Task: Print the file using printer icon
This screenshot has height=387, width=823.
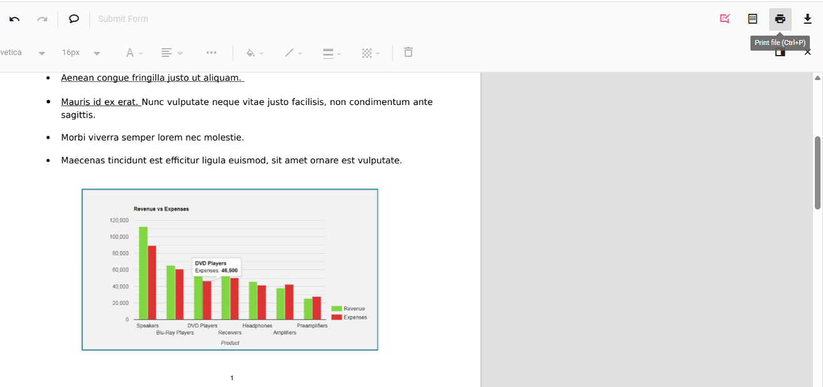Action: [780, 19]
